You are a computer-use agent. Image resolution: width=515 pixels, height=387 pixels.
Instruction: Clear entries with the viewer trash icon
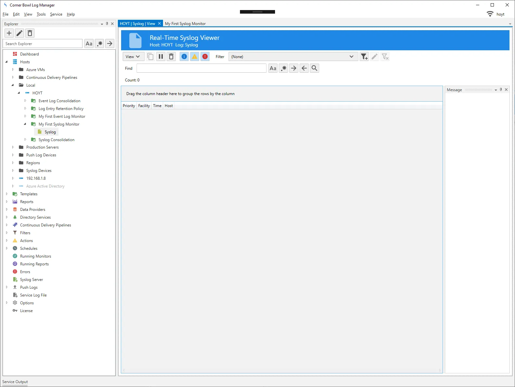tap(171, 57)
